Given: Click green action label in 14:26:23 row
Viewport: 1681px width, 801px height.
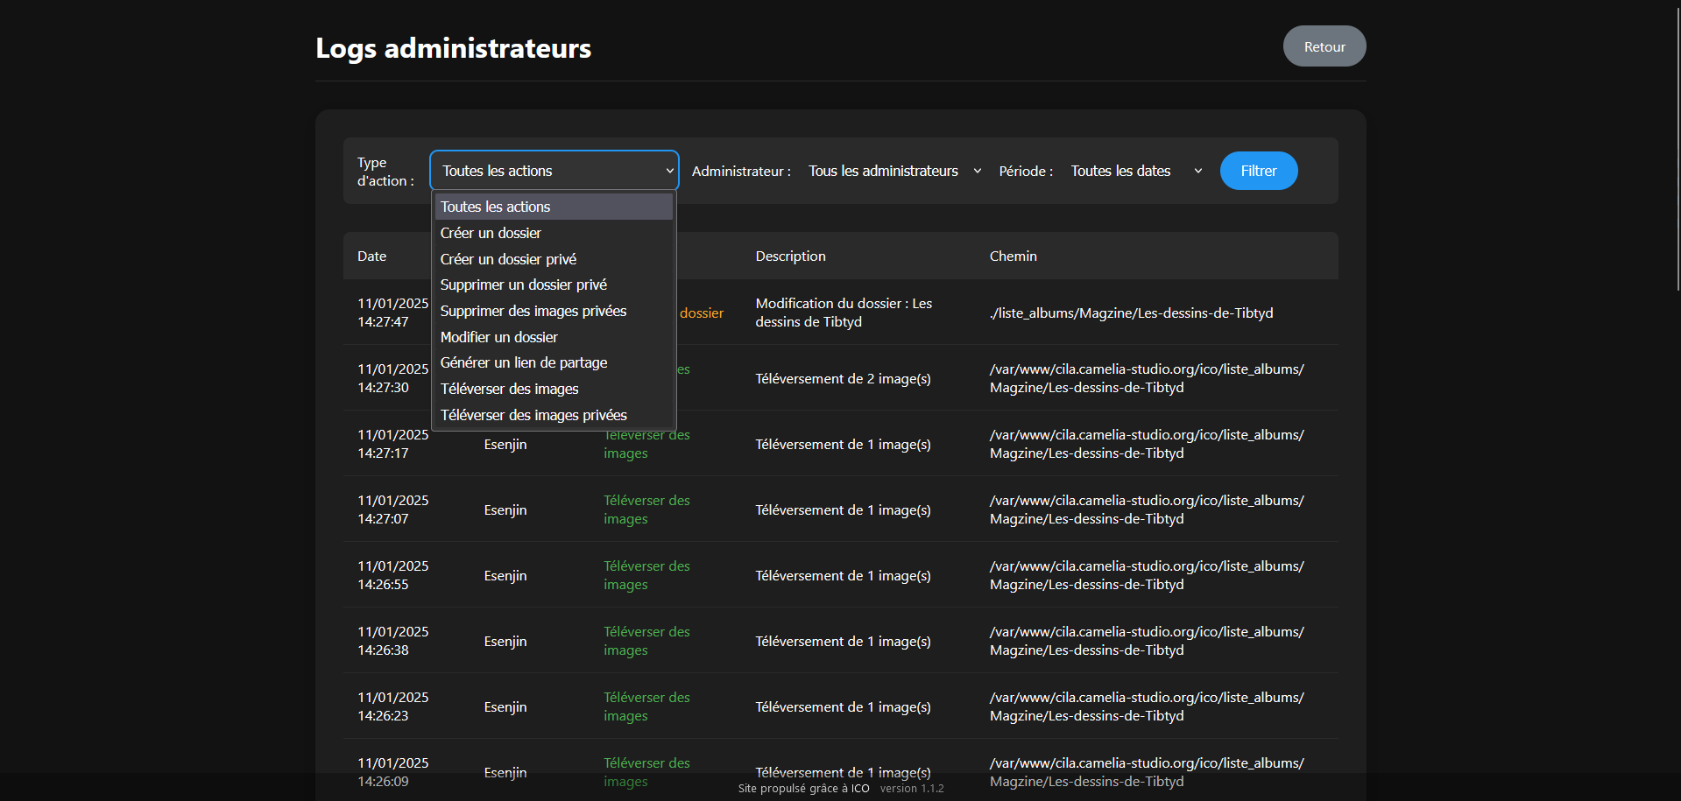Looking at the screenshot, I should [646, 706].
